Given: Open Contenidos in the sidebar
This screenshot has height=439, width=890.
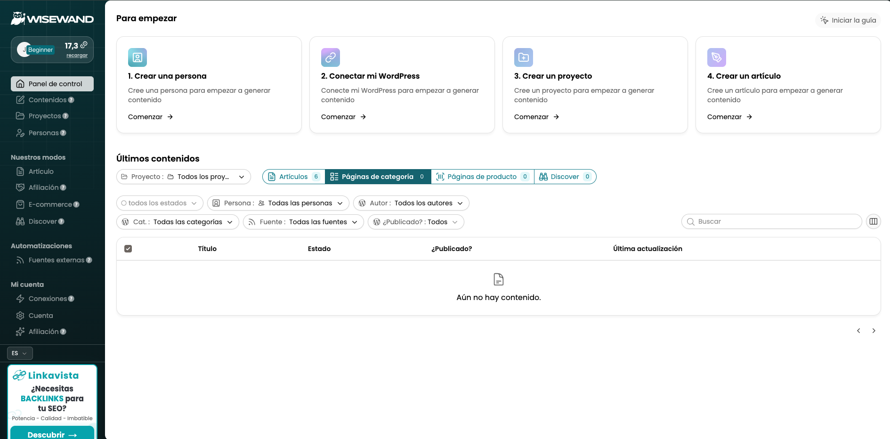Looking at the screenshot, I should pyautogui.click(x=48, y=100).
